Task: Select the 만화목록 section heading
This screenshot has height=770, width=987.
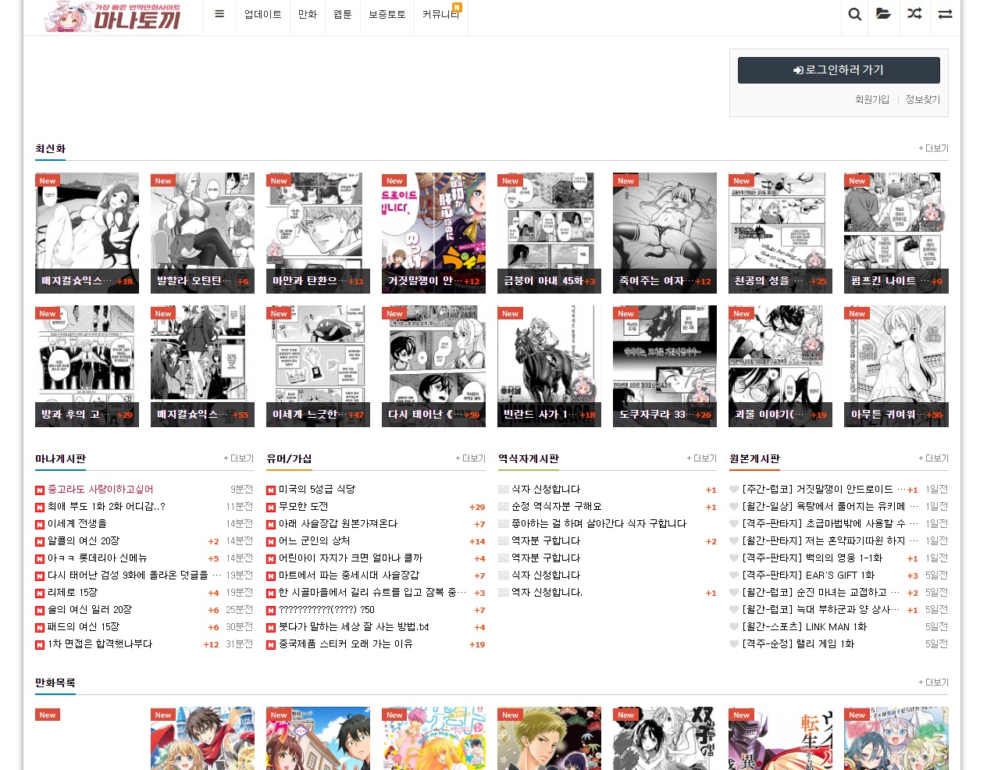Action: pyautogui.click(x=55, y=683)
